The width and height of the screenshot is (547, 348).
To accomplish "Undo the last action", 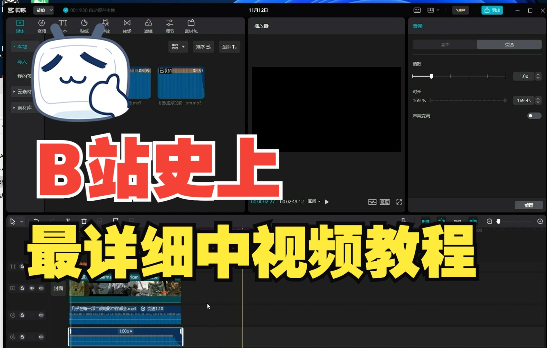I will click(x=36, y=221).
